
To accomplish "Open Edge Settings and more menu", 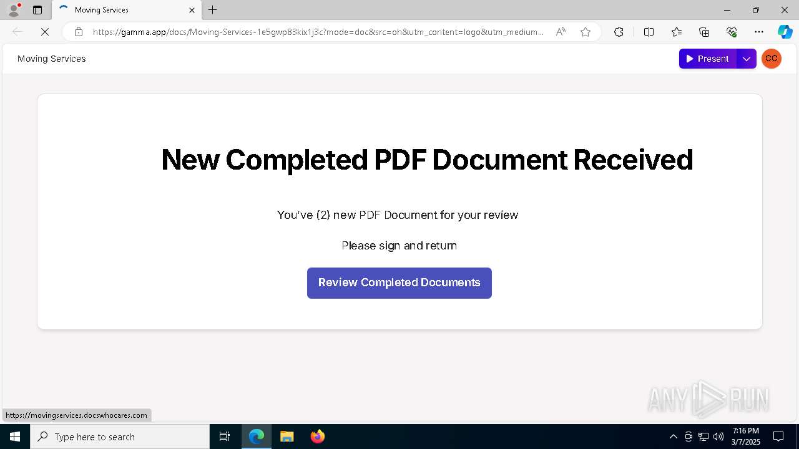I will [759, 32].
